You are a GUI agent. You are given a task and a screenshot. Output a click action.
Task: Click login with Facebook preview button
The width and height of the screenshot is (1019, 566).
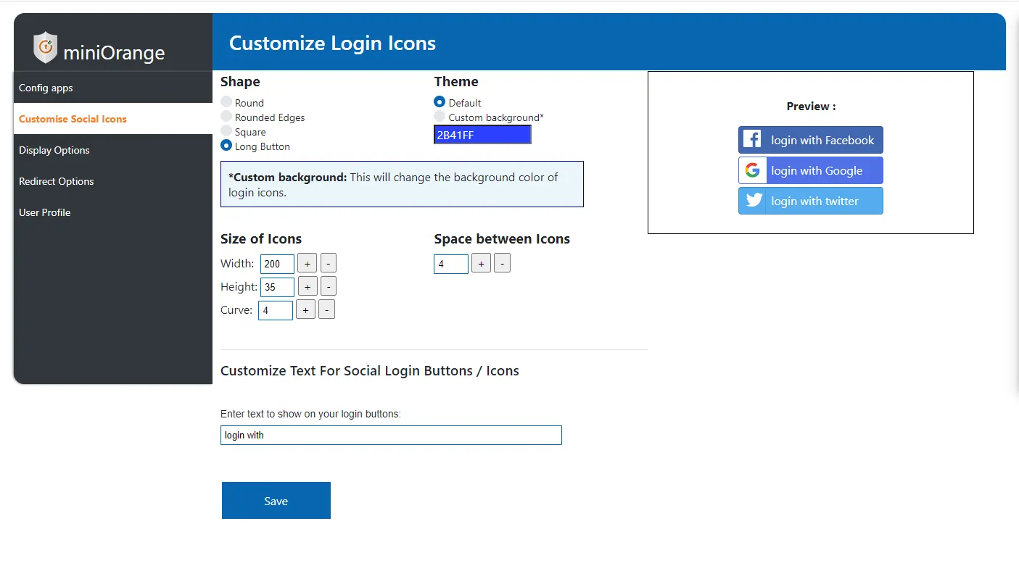811,140
